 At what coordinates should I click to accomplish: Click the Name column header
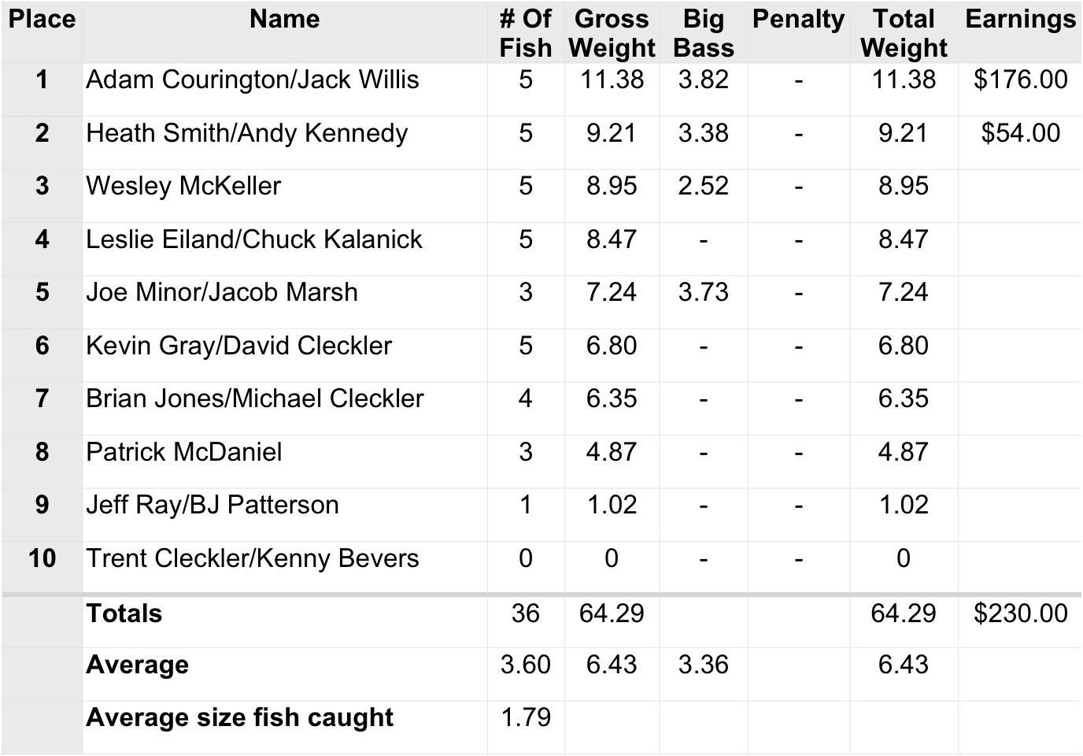point(284,20)
